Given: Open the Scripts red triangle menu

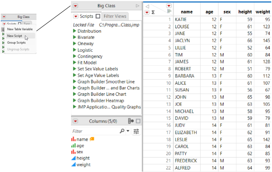Looking at the screenshot, I should pyautogui.click(x=76, y=16).
